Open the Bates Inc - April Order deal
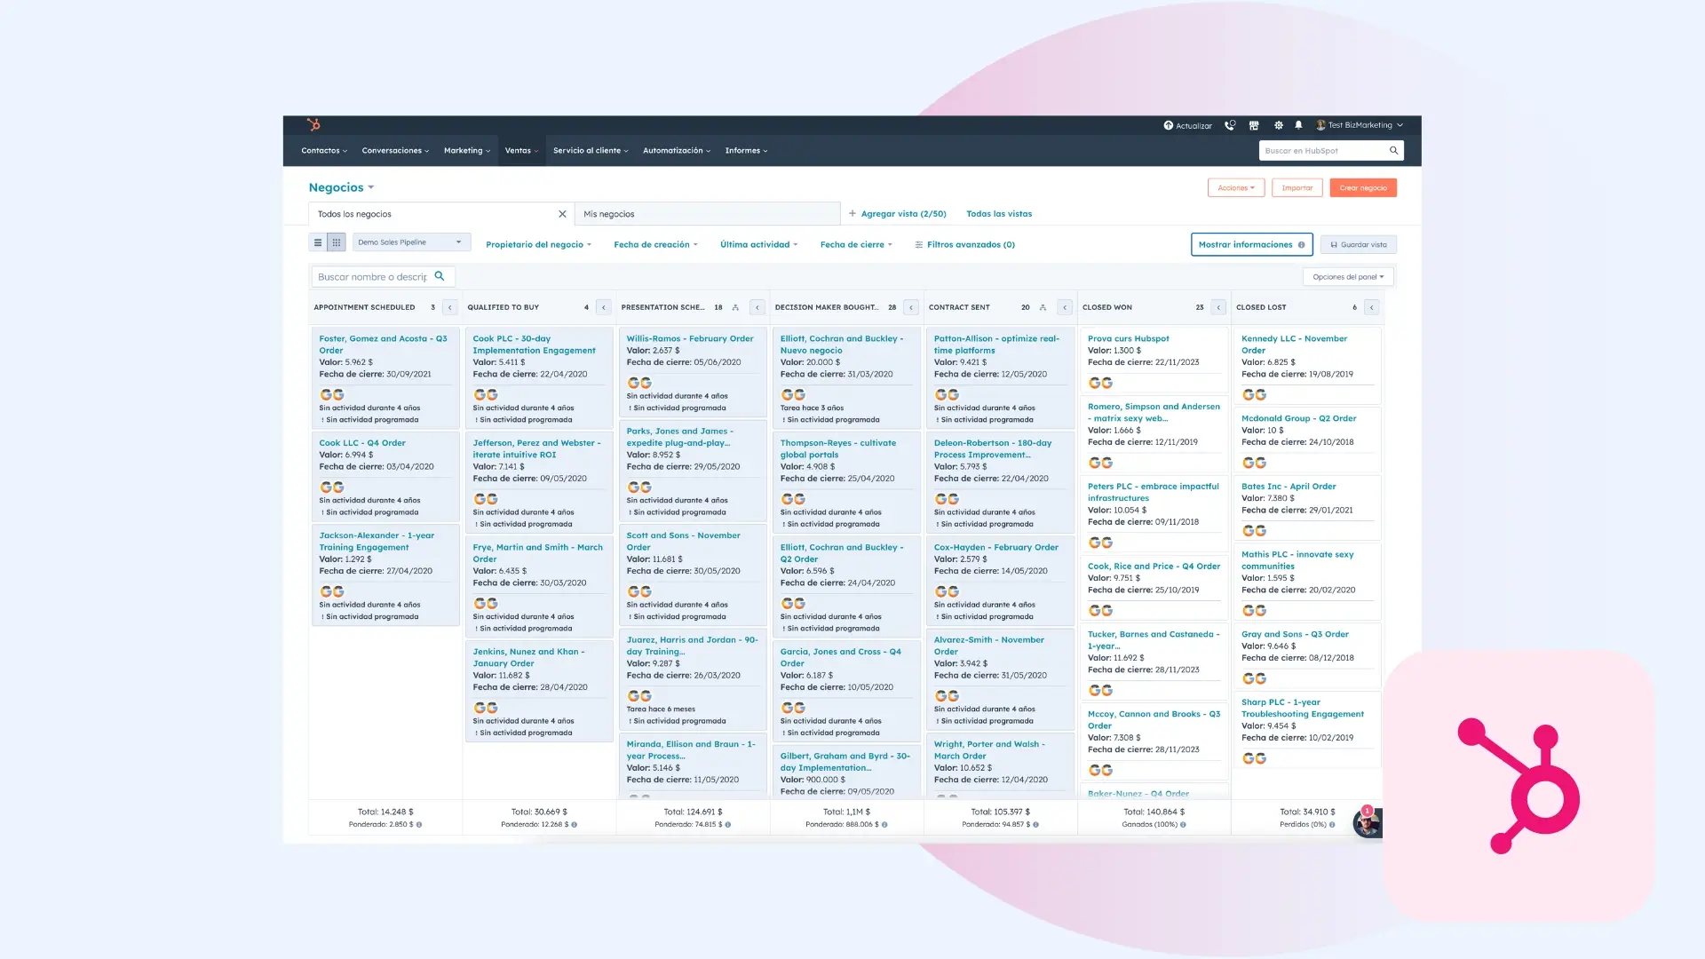This screenshot has height=959, width=1705. 1289,487
